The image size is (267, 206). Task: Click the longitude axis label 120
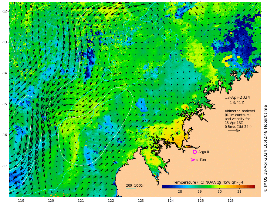click(51, 201)
